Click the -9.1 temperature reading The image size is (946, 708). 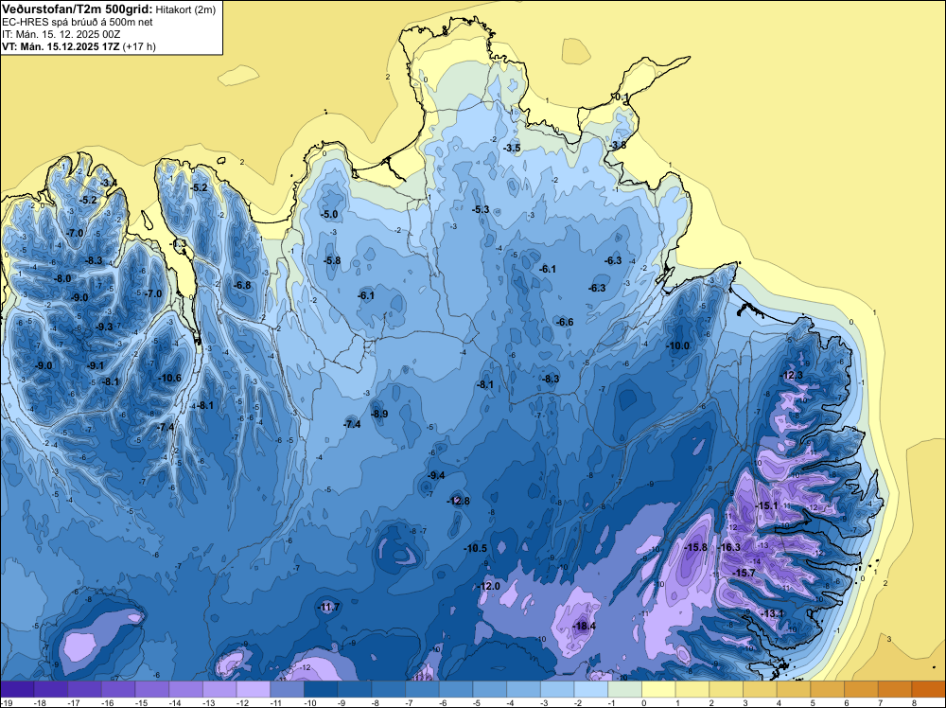tap(96, 365)
